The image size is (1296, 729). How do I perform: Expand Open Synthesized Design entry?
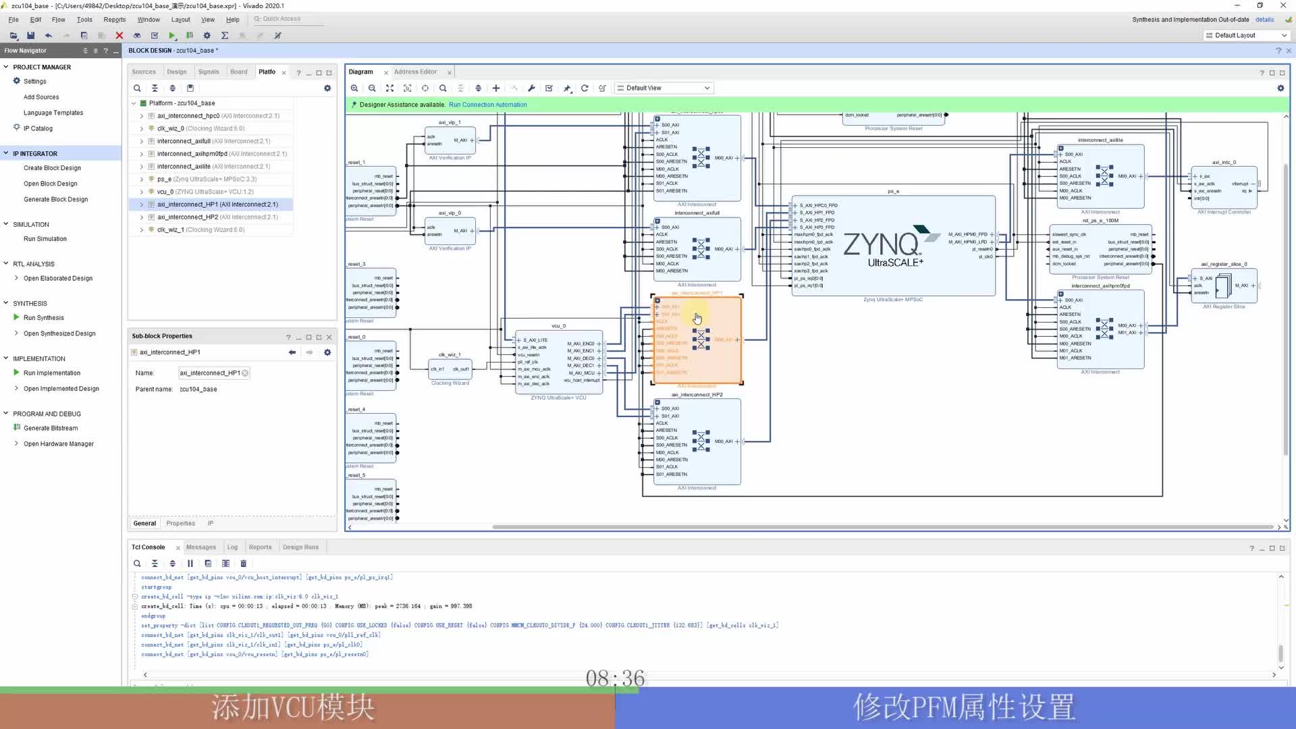click(x=17, y=333)
